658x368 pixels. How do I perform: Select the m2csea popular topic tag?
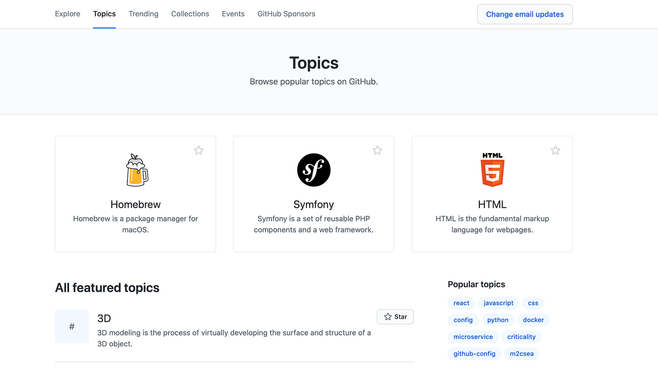[522, 354]
